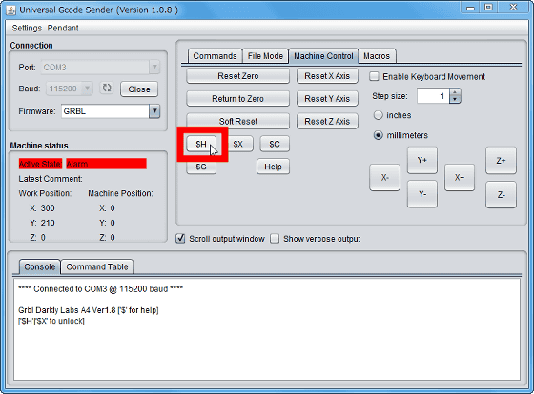Jog with the Z+ button

point(501,161)
